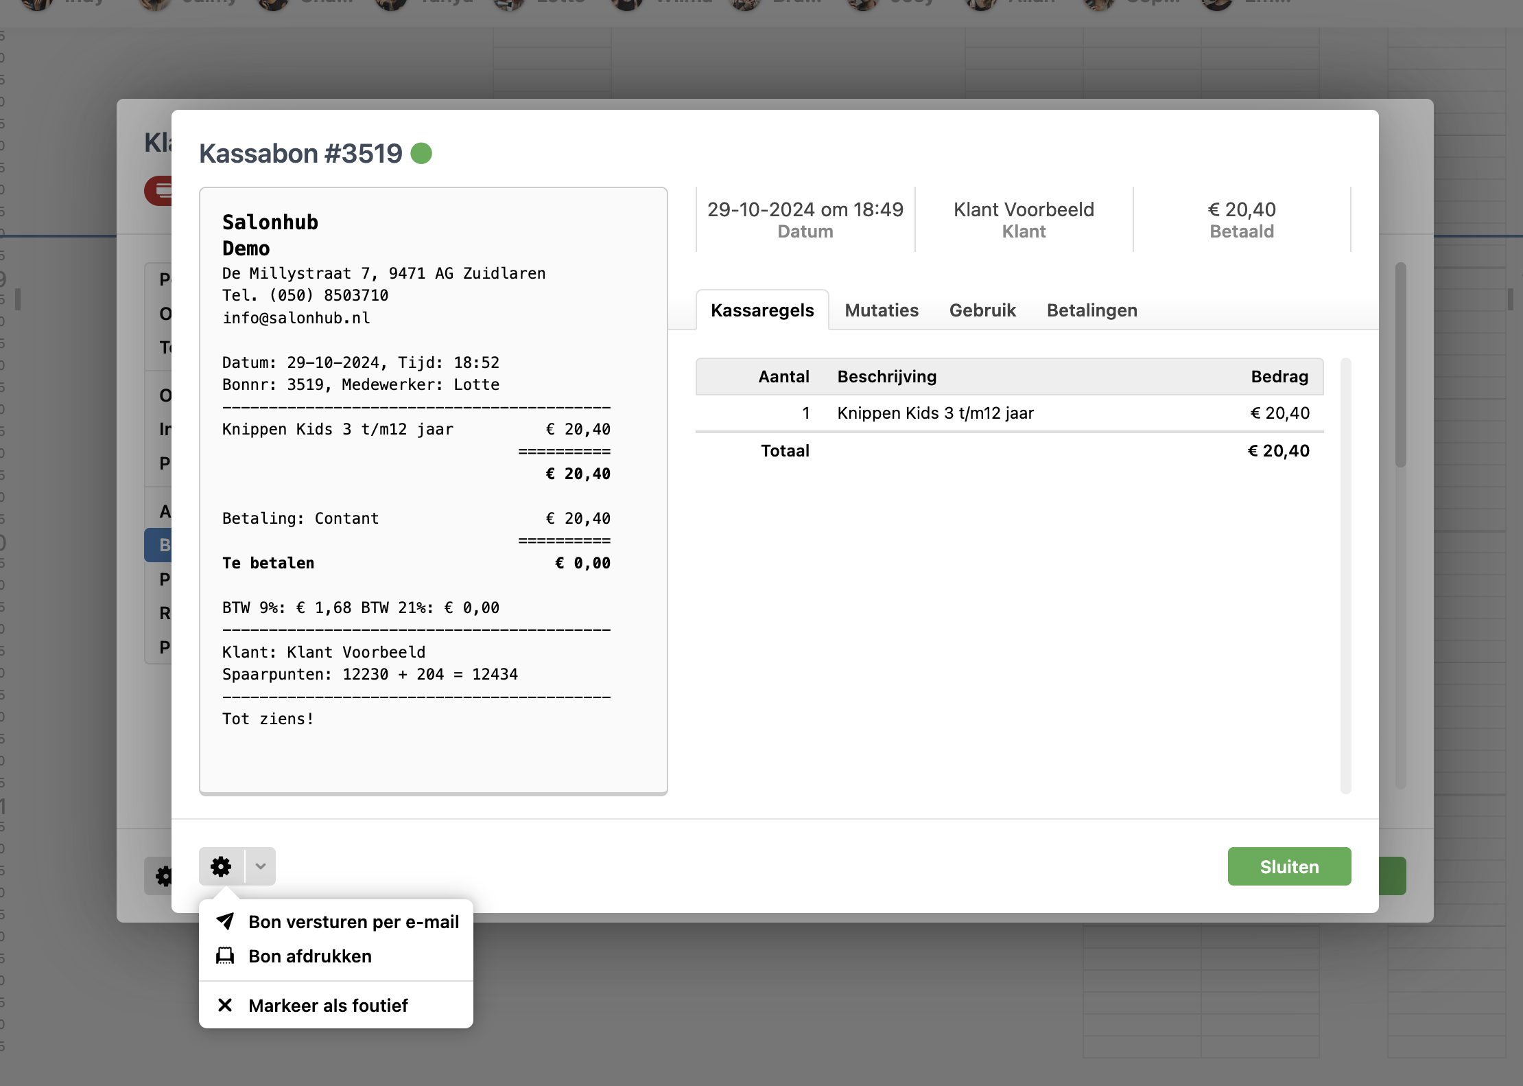Click the Knippen Kids 3 t/m12 jaar row

(935, 413)
